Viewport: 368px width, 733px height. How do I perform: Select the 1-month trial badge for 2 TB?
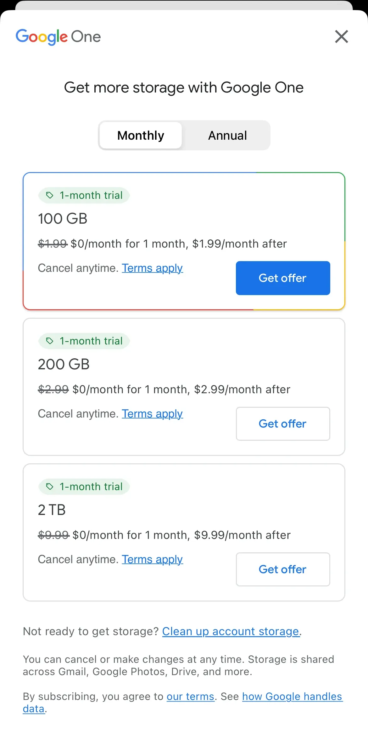[84, 486]
